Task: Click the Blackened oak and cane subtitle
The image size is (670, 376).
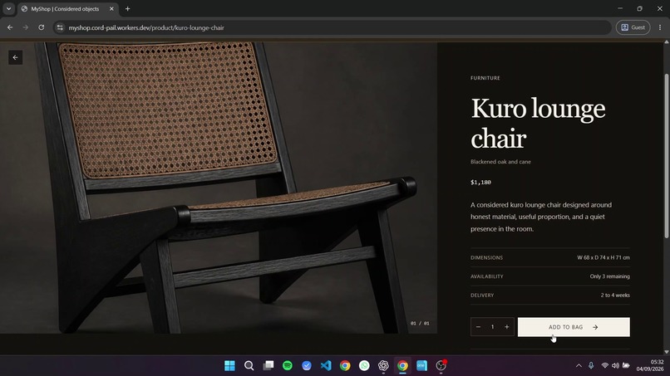Action: point(500,162)
